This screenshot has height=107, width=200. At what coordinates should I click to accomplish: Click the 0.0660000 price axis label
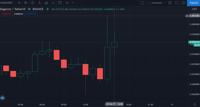point(195,94)
